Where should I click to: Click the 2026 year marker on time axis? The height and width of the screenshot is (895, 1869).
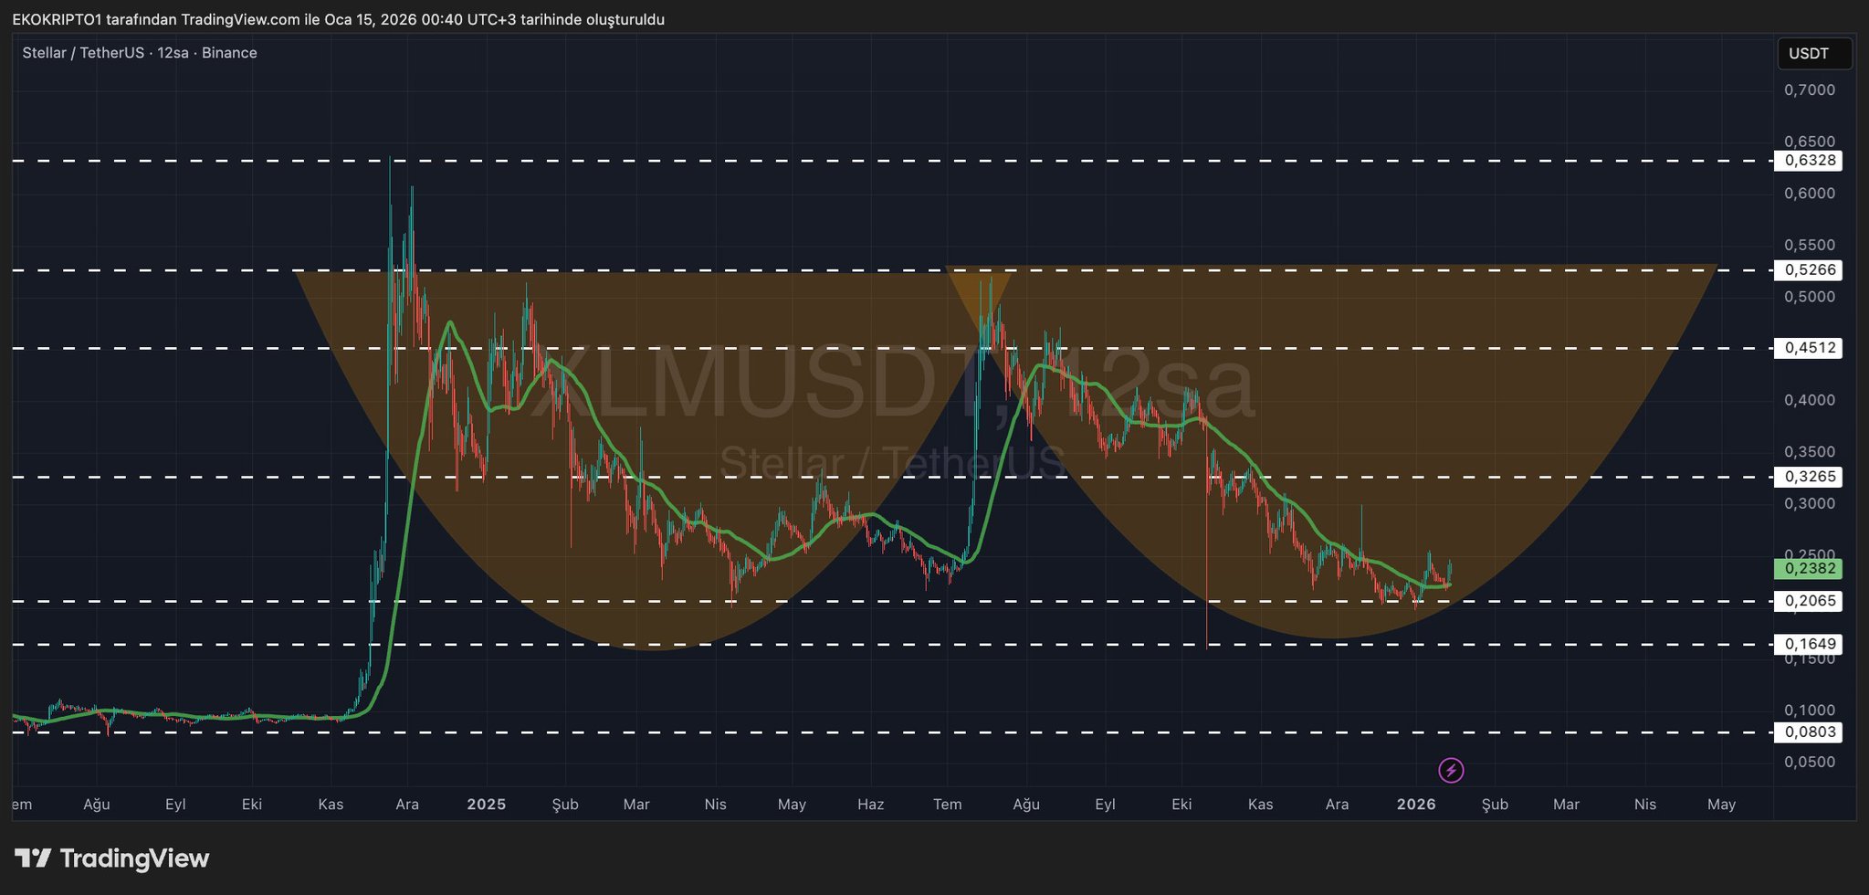click(x=1416, y=805)
